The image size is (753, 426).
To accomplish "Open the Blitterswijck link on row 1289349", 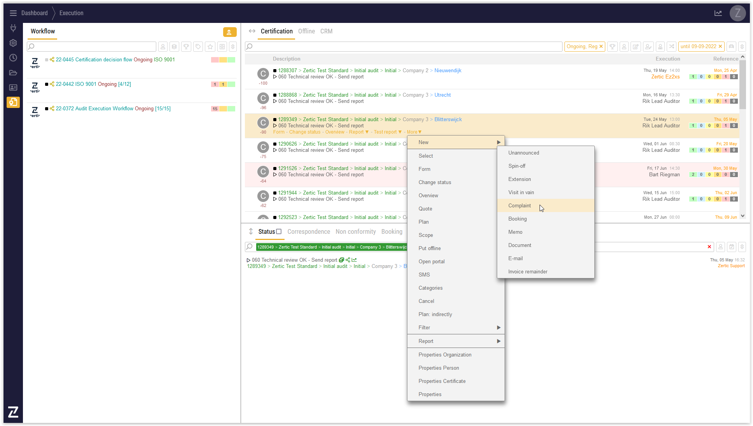I will [x=448, y=120].
